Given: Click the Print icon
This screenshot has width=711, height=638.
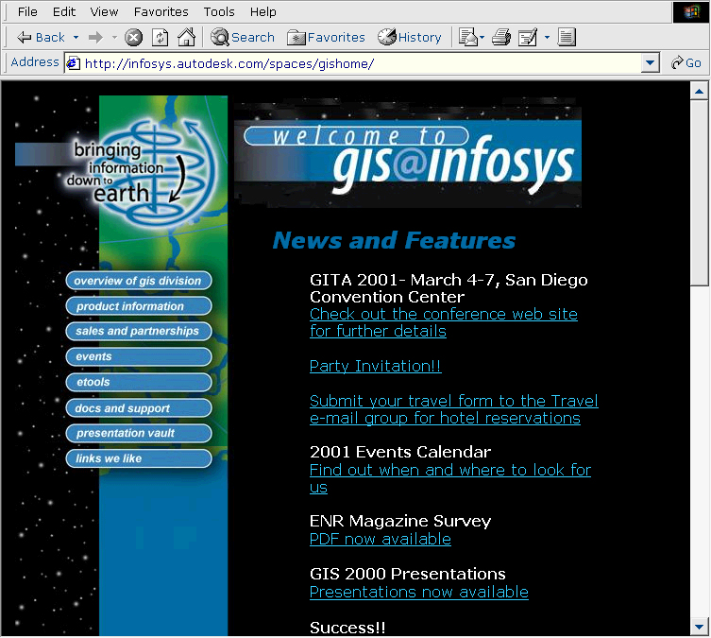Looking at the screenshot, I should [501, 37].
